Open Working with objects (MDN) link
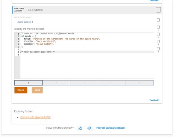This screenshot has width=174, height=137. coord(35,117)
